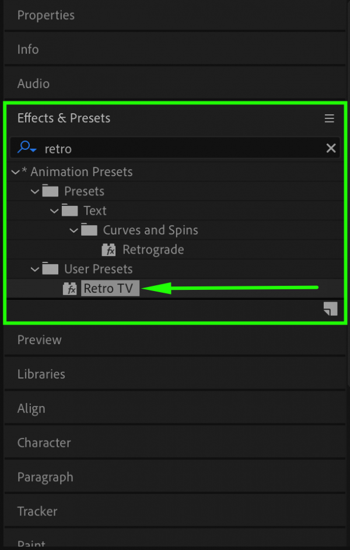Click the User Presets folder icon
The image size is (350, 550).
[50, 269]
